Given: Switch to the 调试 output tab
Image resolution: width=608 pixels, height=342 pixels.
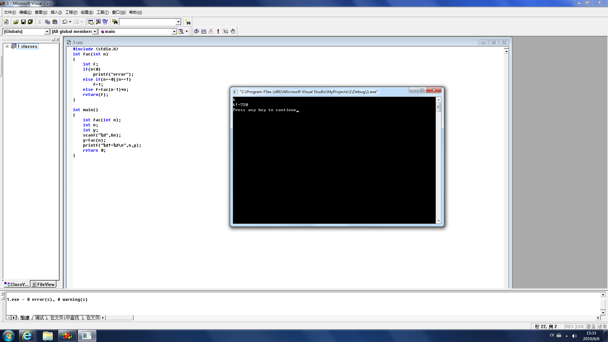Looking at the screenshot, I should [x=40, y=318].
